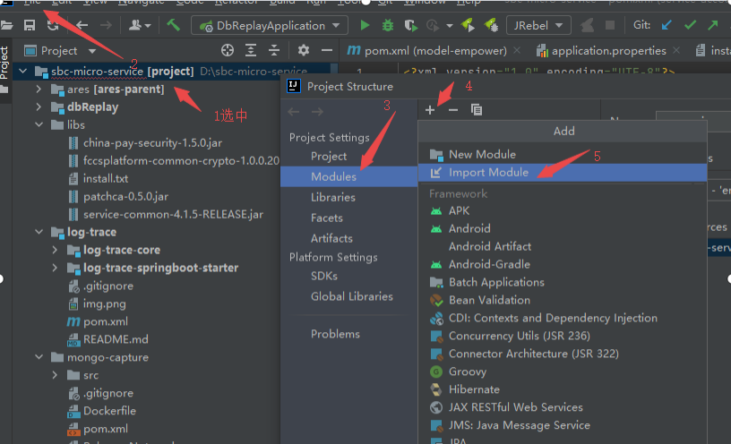Image resolution: width=731 pixels, height=444 pixels.
Task: Select service-common-4.1.5-RELEASE.jar file
Action: [173, 214]
